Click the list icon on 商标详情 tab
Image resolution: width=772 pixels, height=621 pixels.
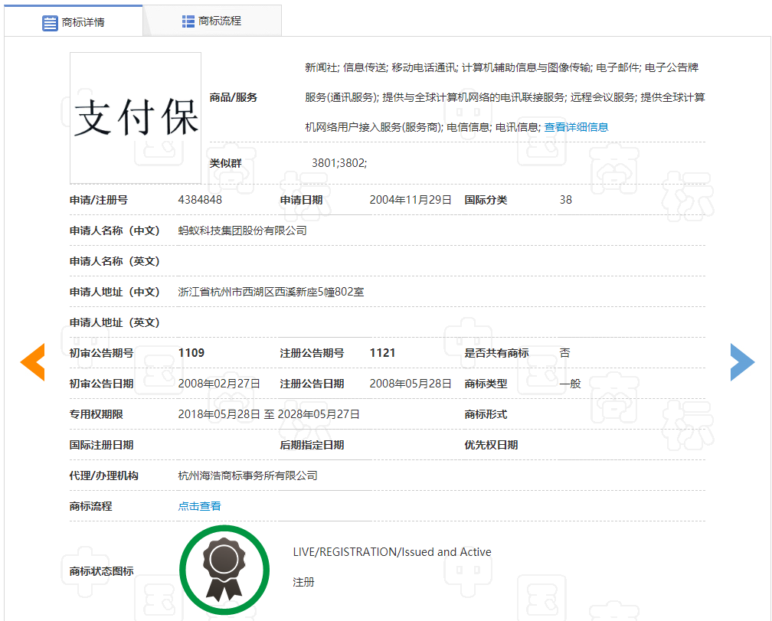[x=50, y=22]
